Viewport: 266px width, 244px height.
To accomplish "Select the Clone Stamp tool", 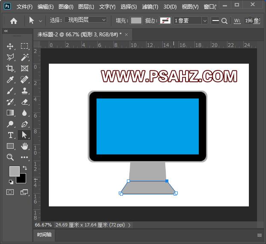I will click(24, 91).
